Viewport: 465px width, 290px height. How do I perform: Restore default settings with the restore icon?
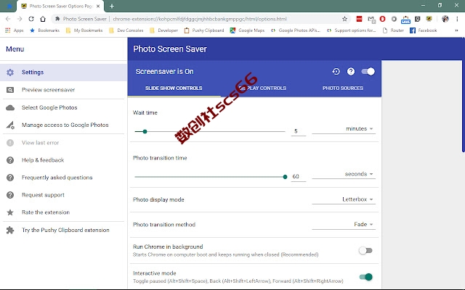click(336, 71)
